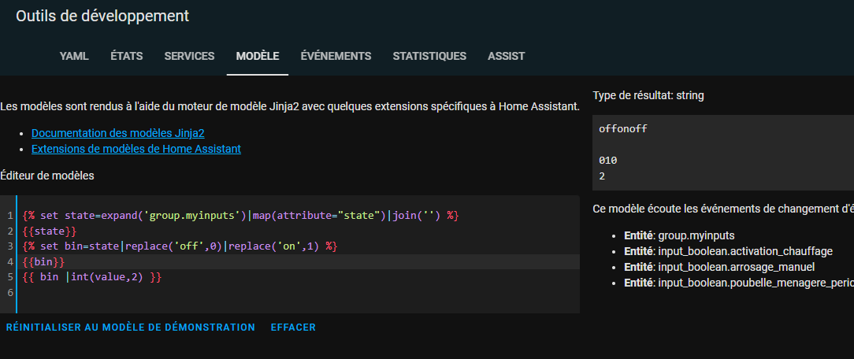Open Extensions de modèles de Home Assistant link
Viewport: 854px width, 359px height.
(136, 148)
